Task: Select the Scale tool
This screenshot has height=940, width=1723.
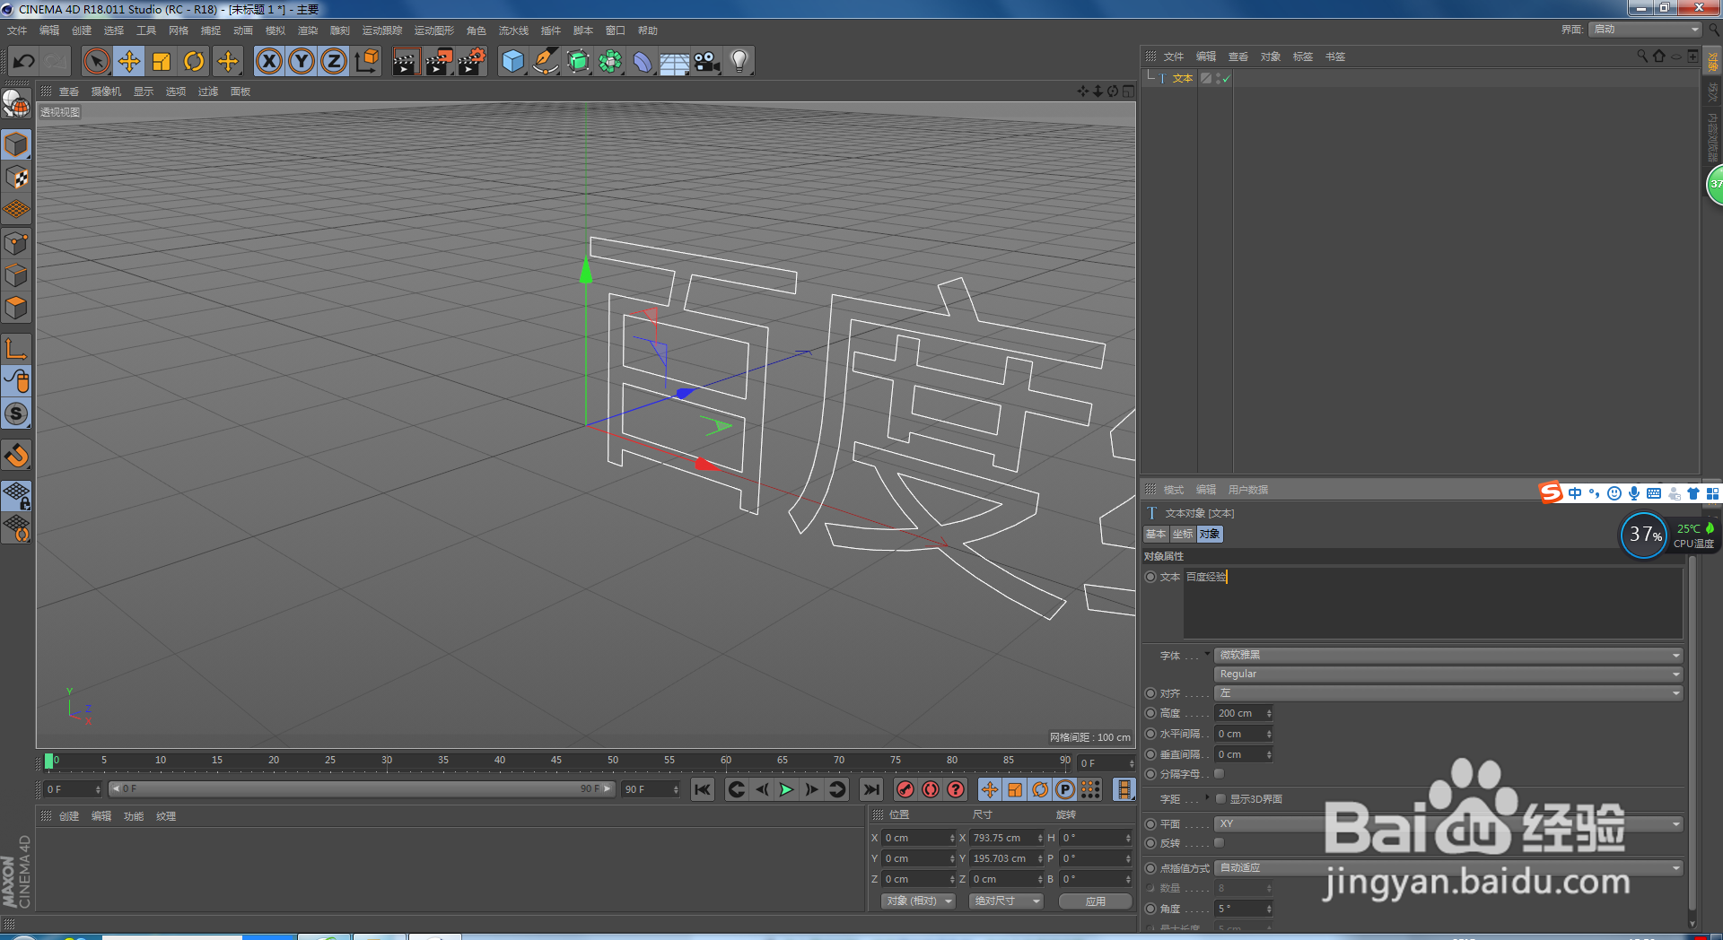Action: [162, 61]
